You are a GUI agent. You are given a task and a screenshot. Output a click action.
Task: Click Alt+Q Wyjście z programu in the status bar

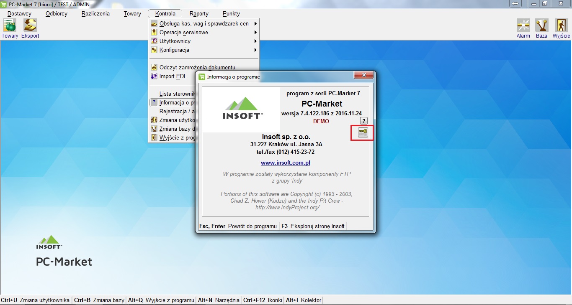pos(161,300)
